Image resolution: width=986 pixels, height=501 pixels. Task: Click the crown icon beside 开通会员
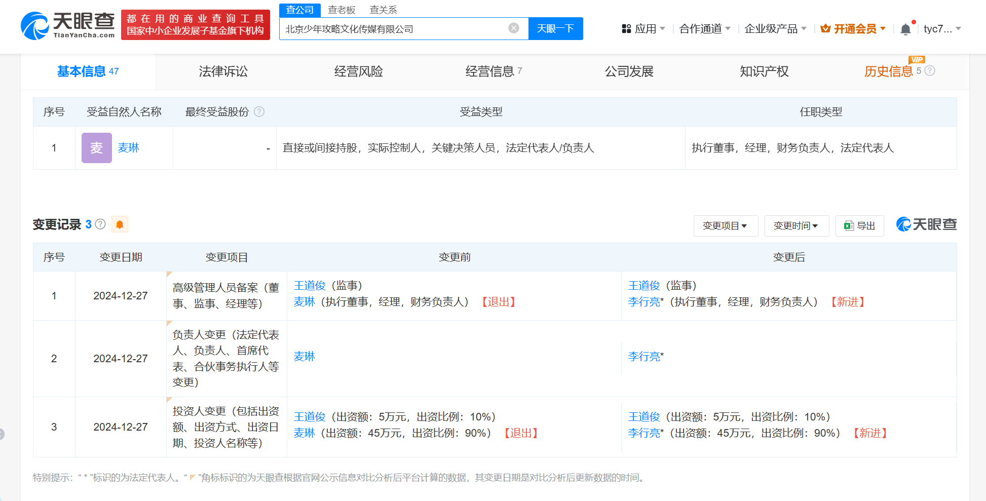pos(825,28)
